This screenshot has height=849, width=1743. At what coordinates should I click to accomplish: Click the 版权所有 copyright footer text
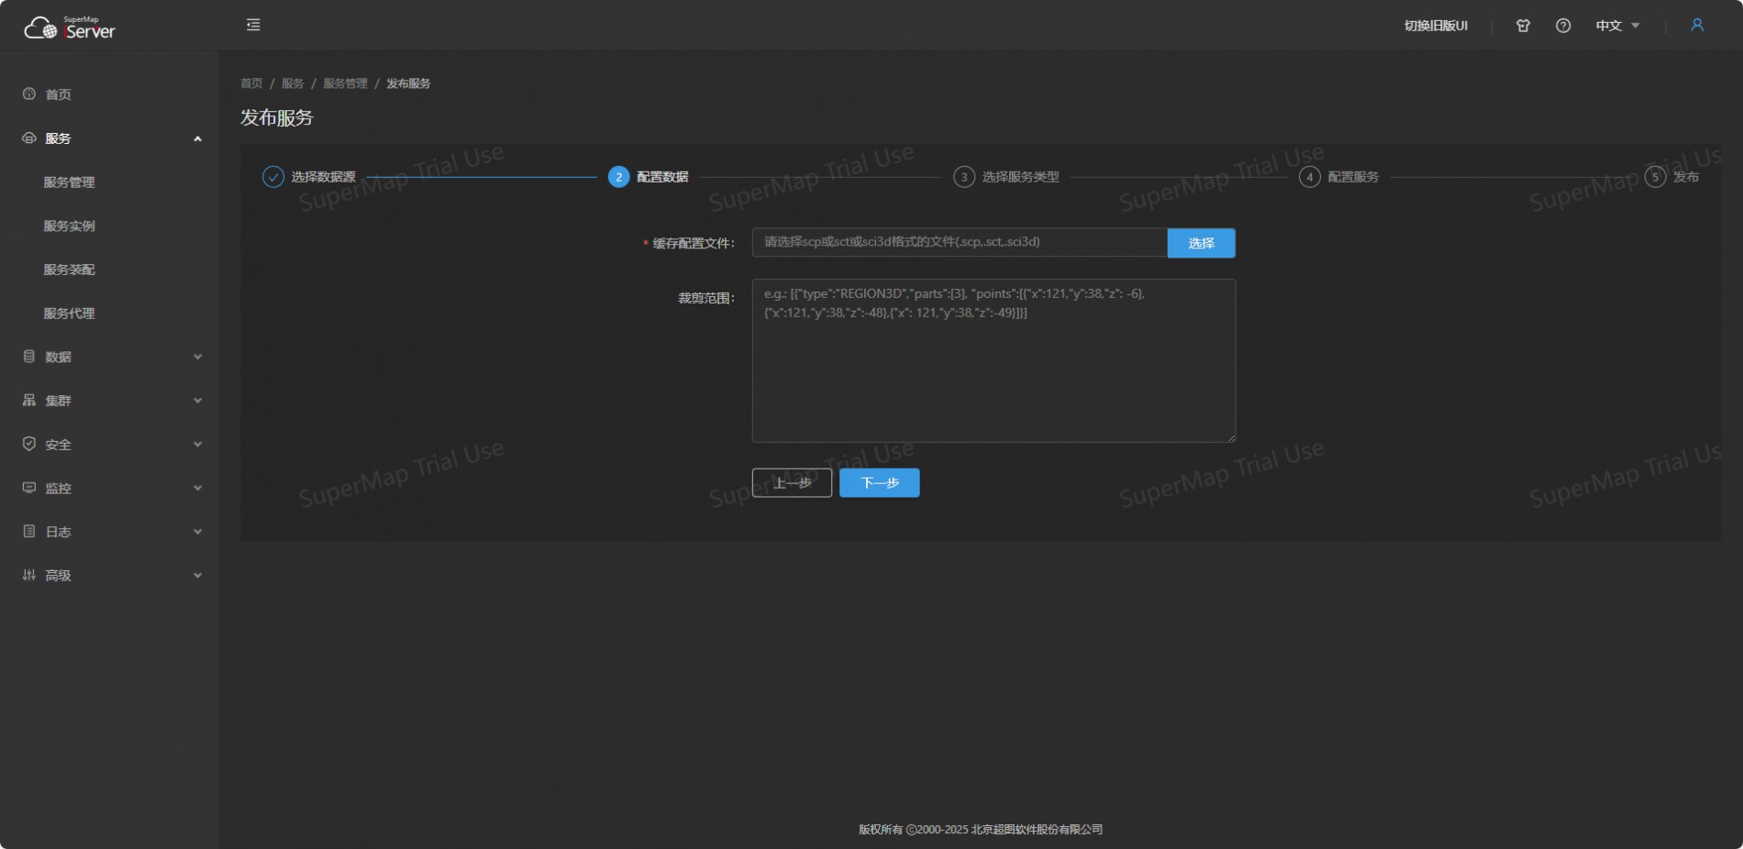click(x=981, y=829)
